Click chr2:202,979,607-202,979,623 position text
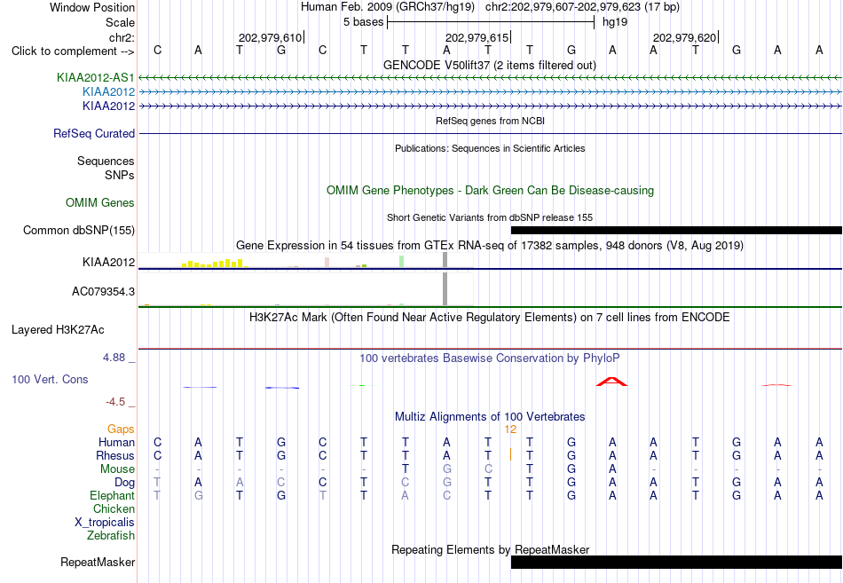Viewport: 843px width, 583px height. click(x=582, y=7)
